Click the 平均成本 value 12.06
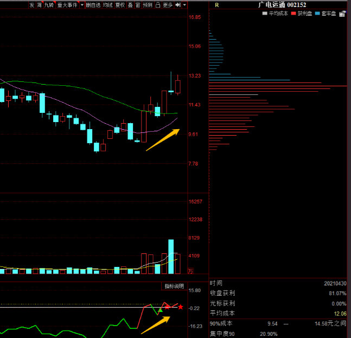Screen dimensions: 351x338 point(340,314)
